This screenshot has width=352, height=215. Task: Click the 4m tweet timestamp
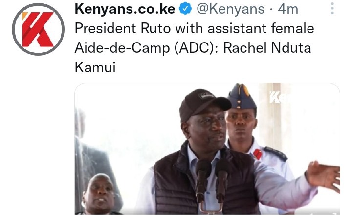point(288,9)
